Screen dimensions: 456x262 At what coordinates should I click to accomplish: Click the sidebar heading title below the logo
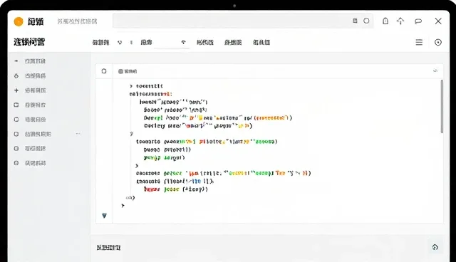coord(29,42)
